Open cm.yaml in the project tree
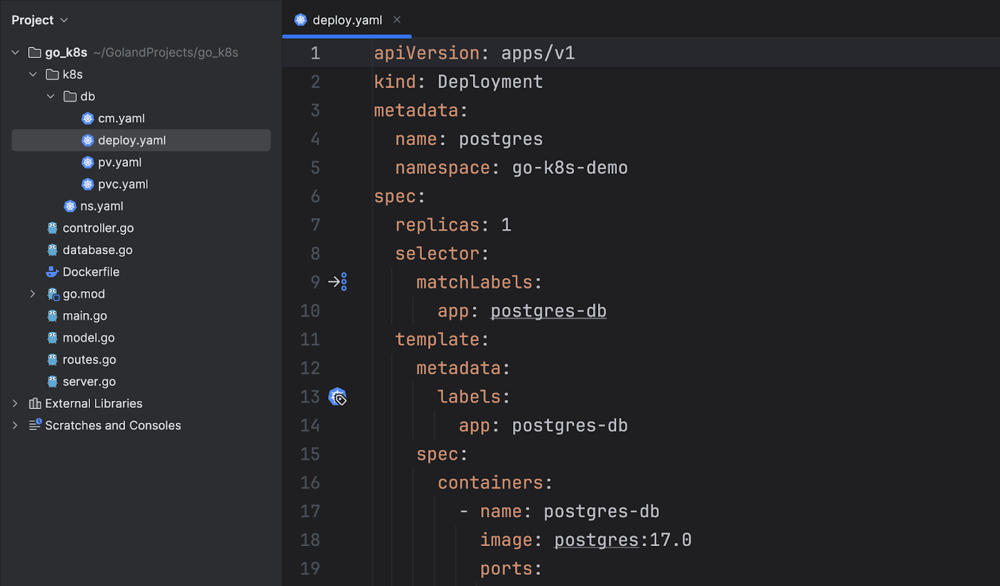The width and height of the screenshot is (1000, 586). (x=121, y=118)
